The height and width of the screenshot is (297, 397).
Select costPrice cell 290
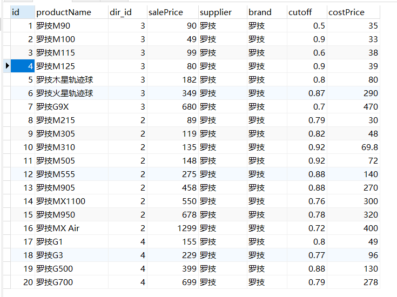[x=353, y=93]
